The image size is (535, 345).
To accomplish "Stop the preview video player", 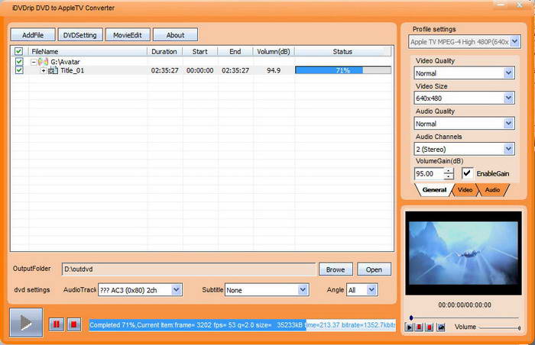I will (x=430, y=327).
